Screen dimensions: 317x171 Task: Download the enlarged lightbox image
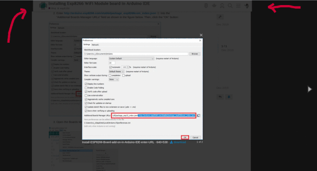point(178,142)
